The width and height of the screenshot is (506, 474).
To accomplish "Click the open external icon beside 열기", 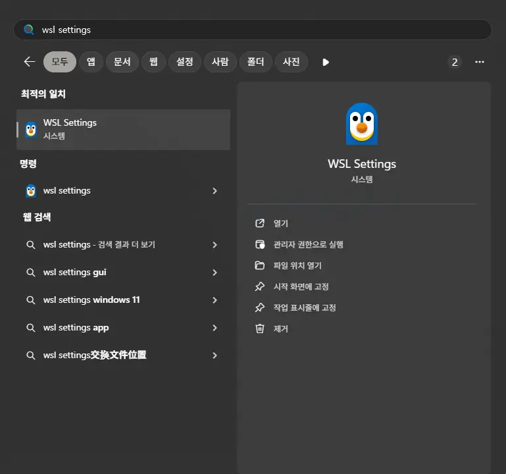I will coord(260,223).
